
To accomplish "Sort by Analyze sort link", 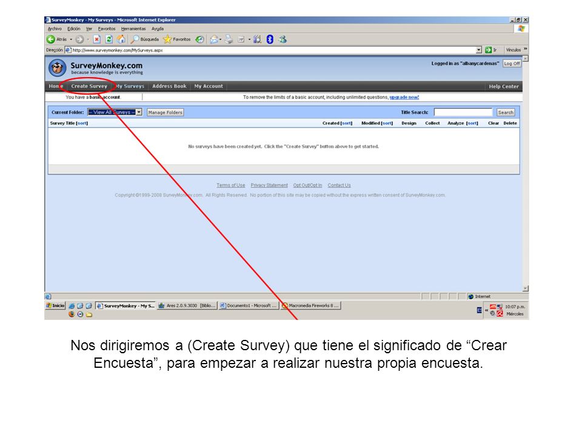I will (472, 123).
